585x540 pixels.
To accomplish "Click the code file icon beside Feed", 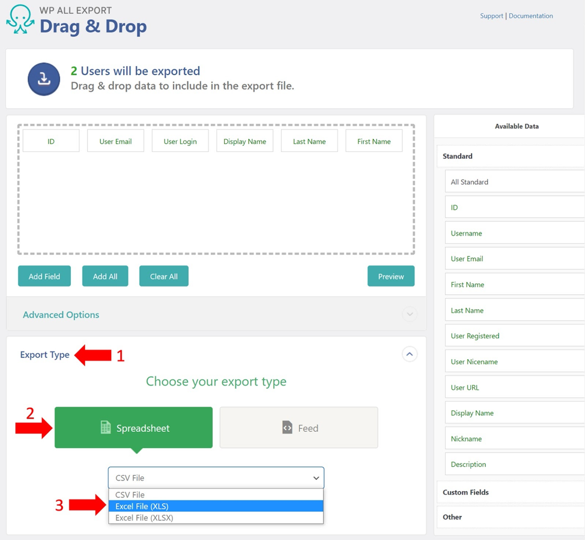I will click(287, 427).
